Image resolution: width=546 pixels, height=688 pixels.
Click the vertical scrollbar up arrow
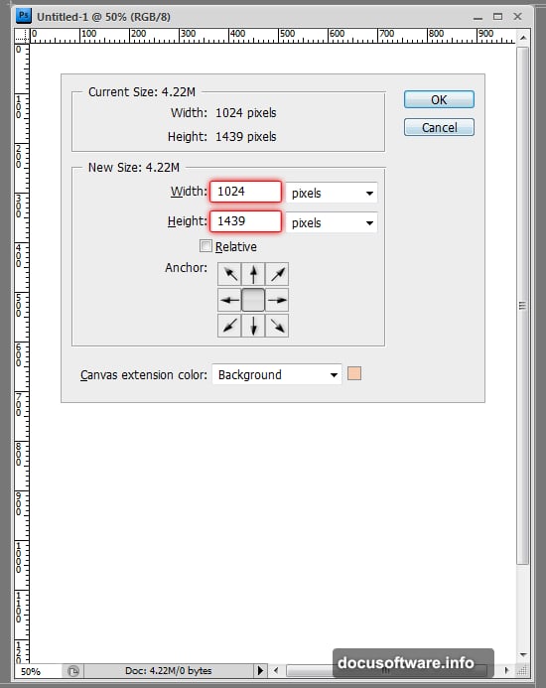(x=523, y=38)
